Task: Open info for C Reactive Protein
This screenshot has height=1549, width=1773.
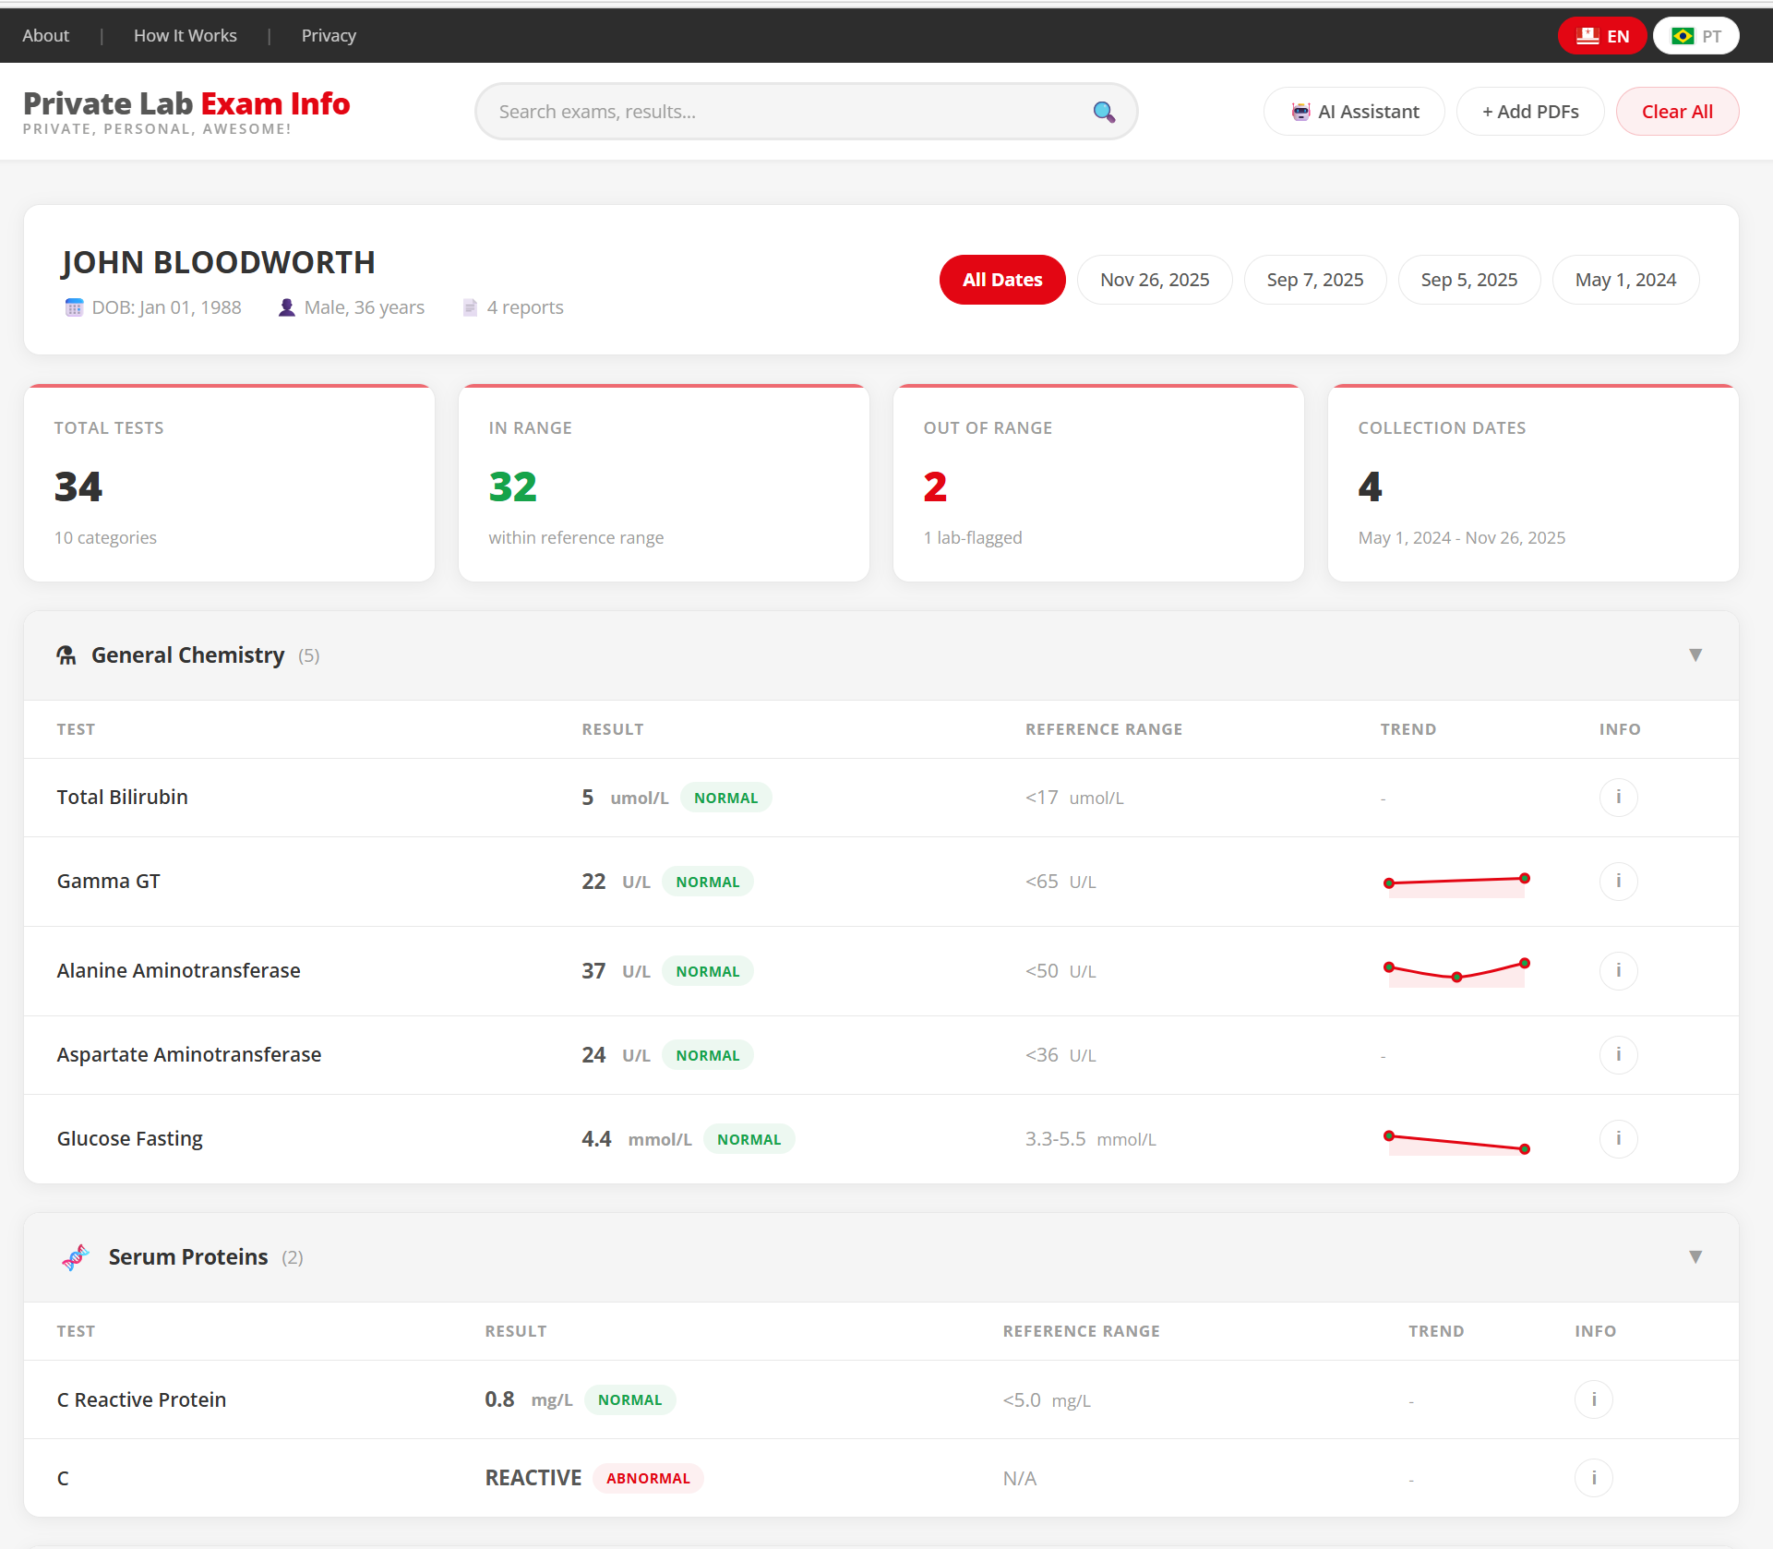Action: [1594, 1400]
